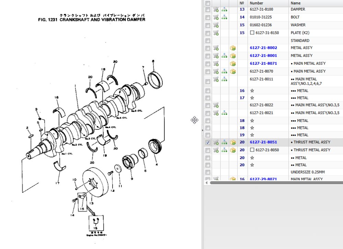Click the № column header

[243, 3]
